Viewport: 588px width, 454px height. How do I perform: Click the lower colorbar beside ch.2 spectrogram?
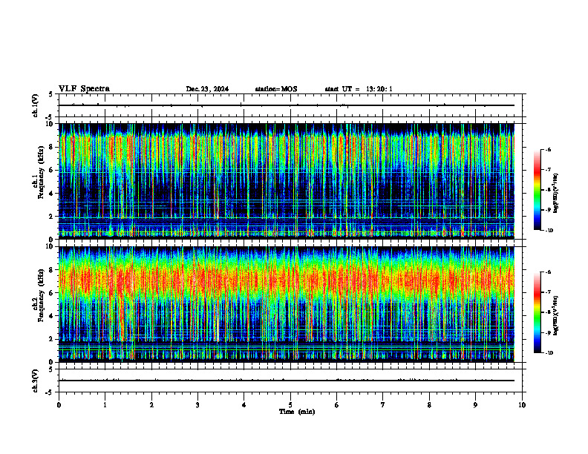click(537, 312)
